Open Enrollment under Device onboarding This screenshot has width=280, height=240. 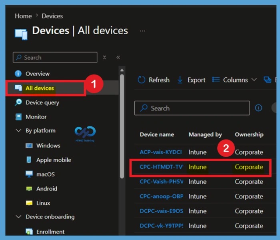[50, 232]
